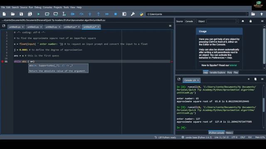Interrupt the kernel in console
The image size is (266, 149).
point(249,79)
